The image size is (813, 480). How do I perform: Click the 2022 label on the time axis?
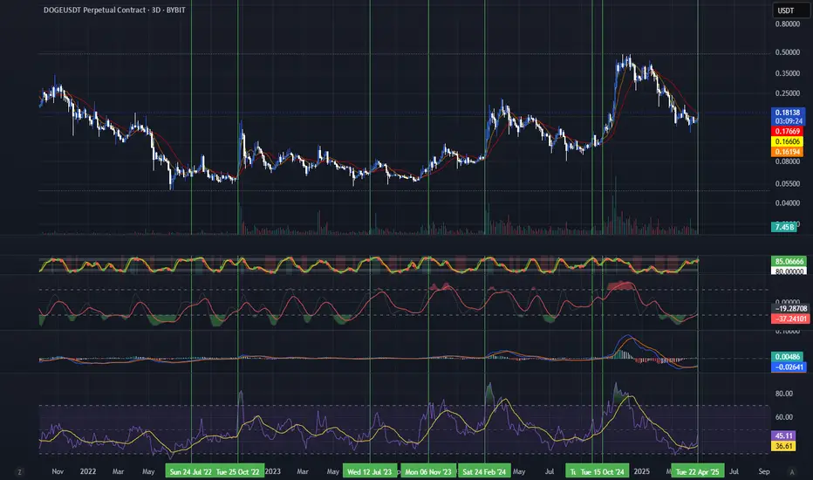[87, 471]
